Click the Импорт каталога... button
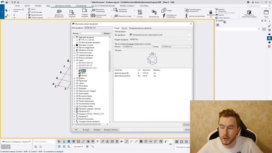The width and height of the screenshot is (272, 153). click(111, 130)
